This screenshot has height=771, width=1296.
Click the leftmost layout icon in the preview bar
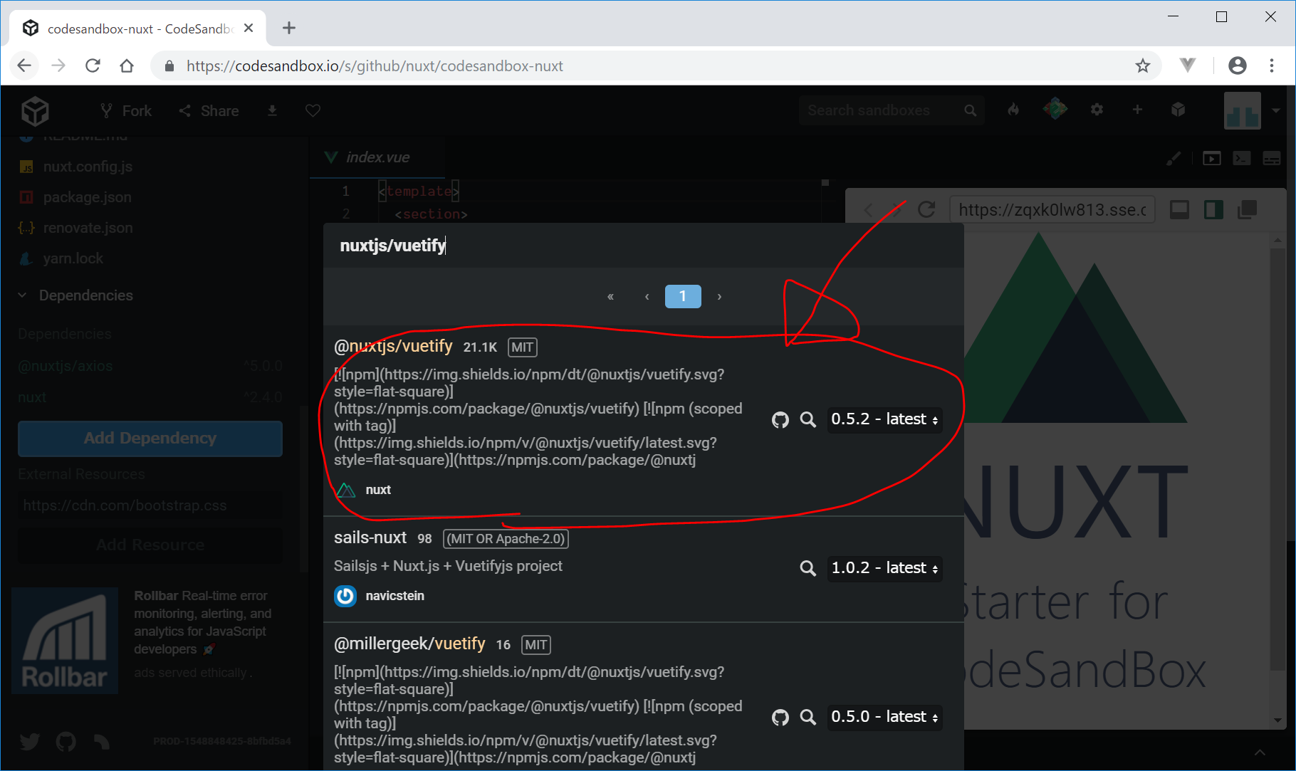1179,209
